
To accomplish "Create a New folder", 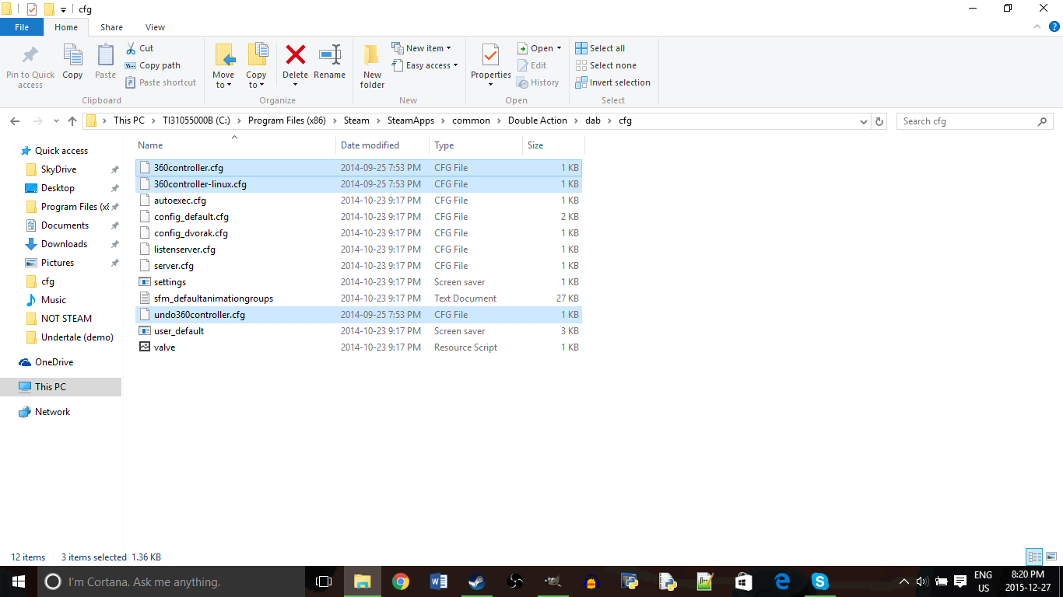I will [372, 66].
